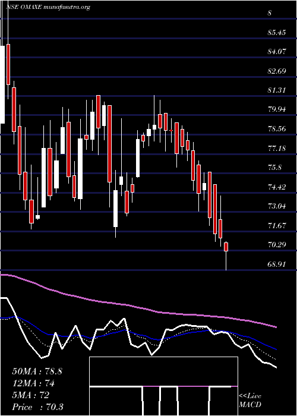Click the MACD histogram box
The image size is (297, 416).
click(163, 386)
